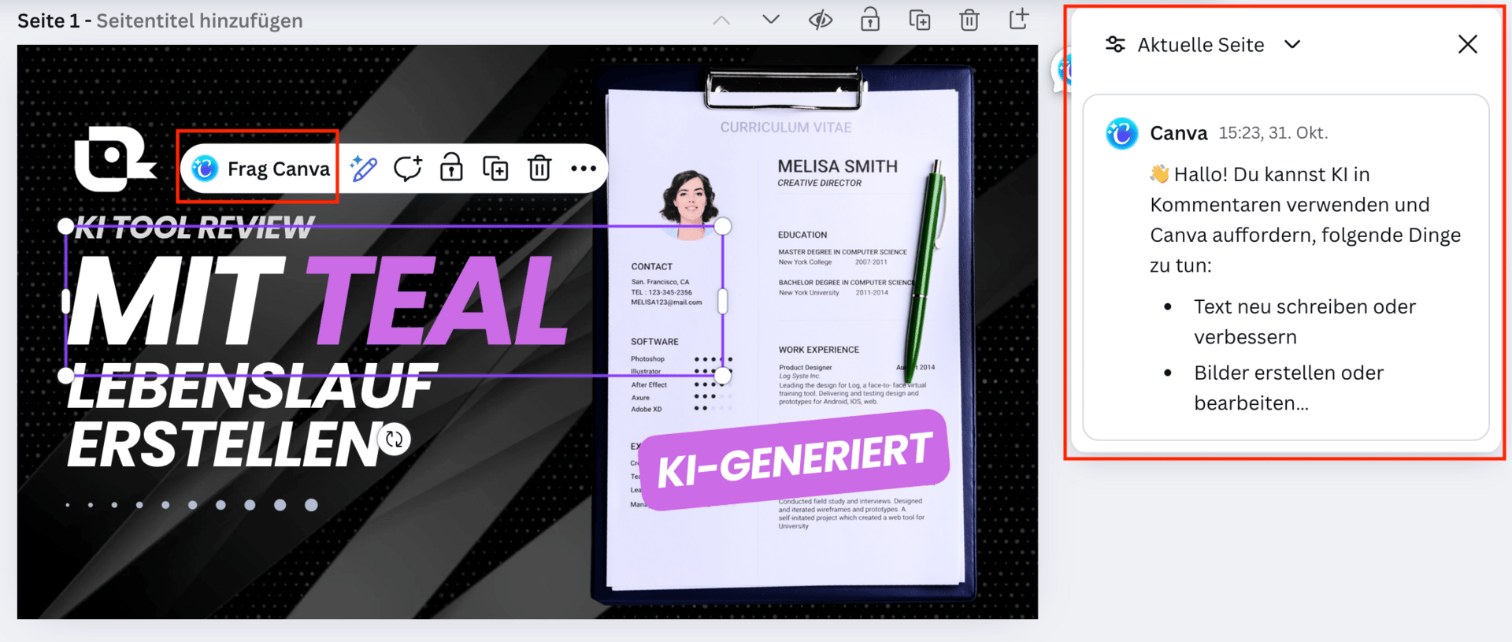Click the timestamp '15:23, 31. Okt.'
Viewport: 1512px width, 642px height.
tap(1273, 133)
